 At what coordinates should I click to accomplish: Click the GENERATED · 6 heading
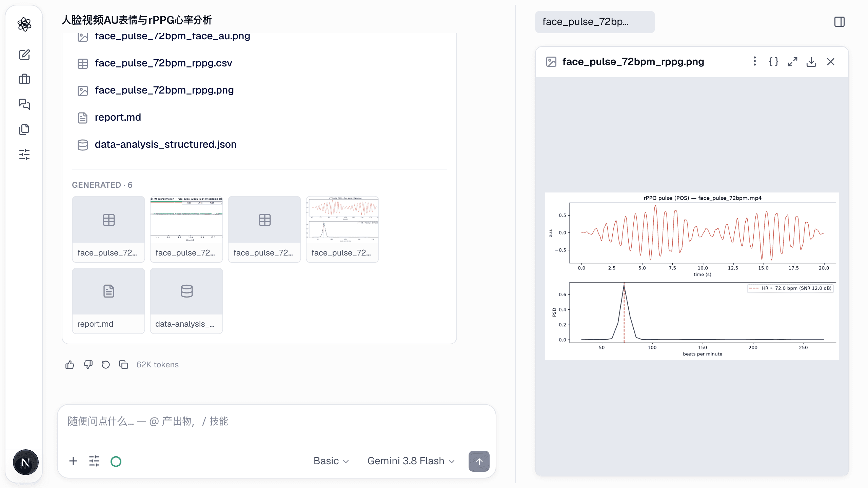click(102, 185)
